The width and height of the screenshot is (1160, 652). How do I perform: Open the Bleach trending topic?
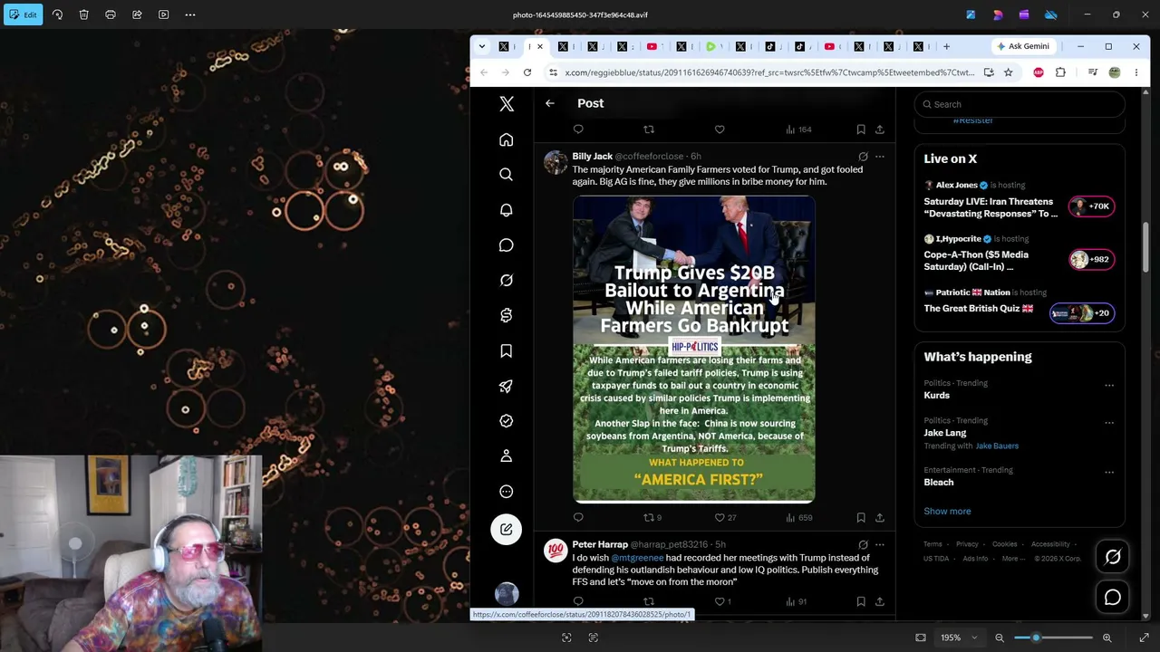point(939,483)
